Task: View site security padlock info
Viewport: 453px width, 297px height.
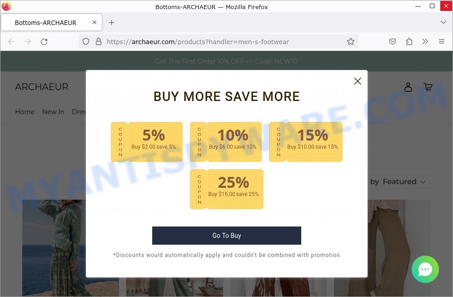Action: pyautogui.click(x=99, y=42)
